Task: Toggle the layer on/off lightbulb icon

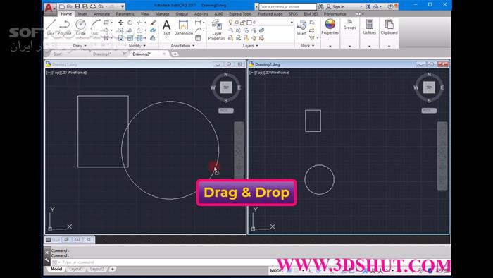Action: click(230, 23)
